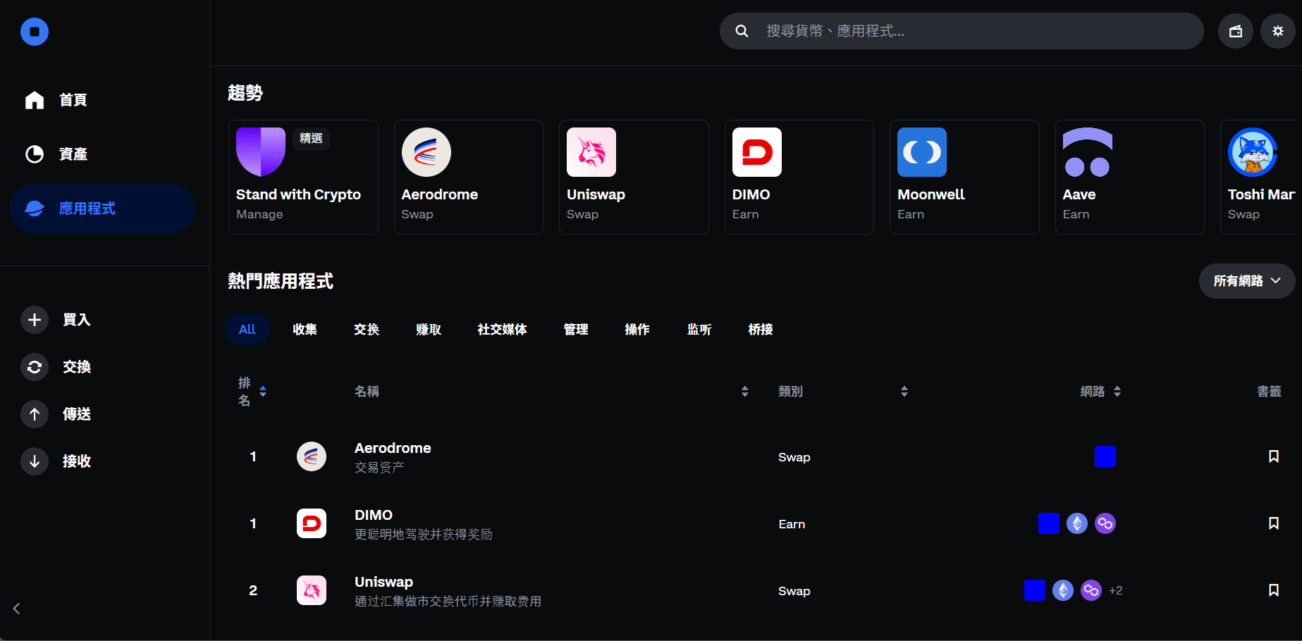
Task: Open the 所有網路 network filter dropdown
Action: [1246, 281]
